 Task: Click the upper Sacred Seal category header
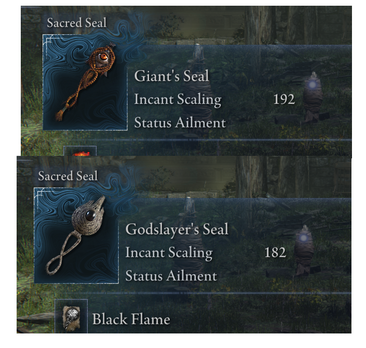[76, 23]
